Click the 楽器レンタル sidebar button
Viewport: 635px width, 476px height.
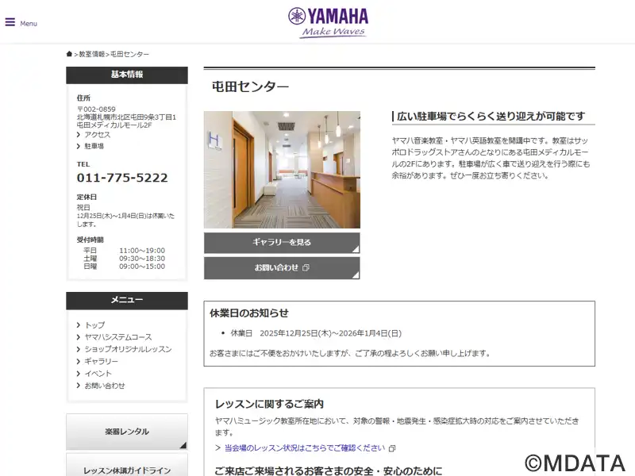pyautogui.click(x=127, y=432)
